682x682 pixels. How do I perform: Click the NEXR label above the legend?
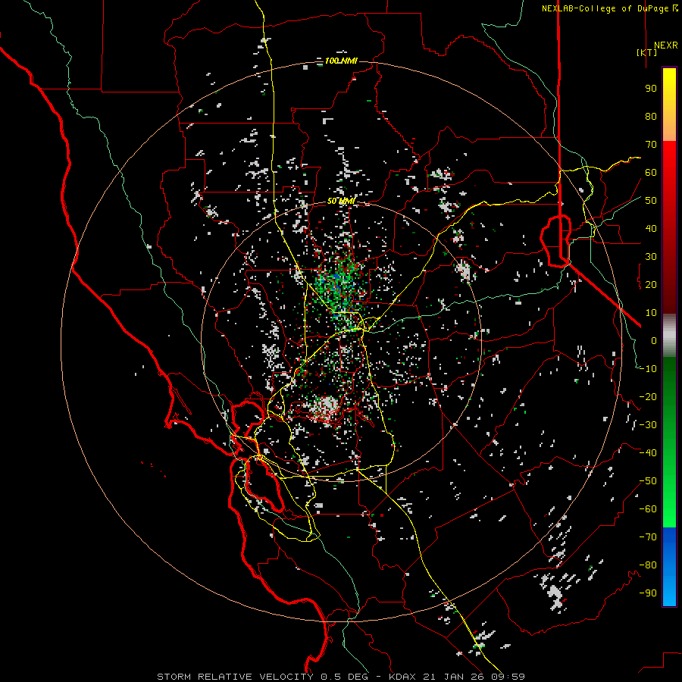pos(666,45)
